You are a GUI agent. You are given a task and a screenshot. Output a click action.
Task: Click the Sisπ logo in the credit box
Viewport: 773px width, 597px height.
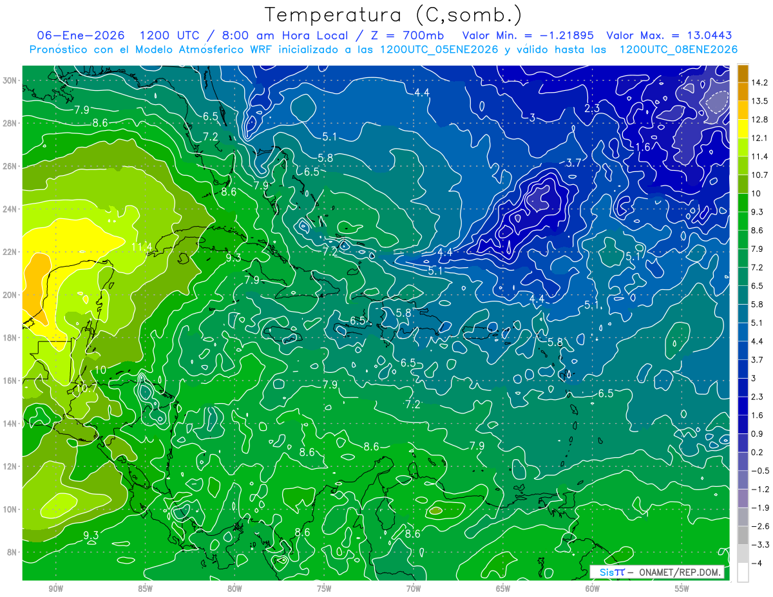[x=612, y=573]
